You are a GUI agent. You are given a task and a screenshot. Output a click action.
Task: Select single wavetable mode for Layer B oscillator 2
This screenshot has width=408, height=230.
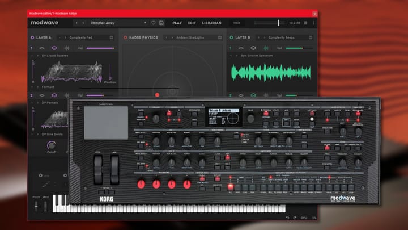coord(241,95)
